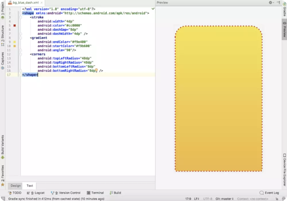The height and width of the screenshot is (201, 287).
Task: Click the 17:9 cursor position indicator
Action: coord(188,199)
